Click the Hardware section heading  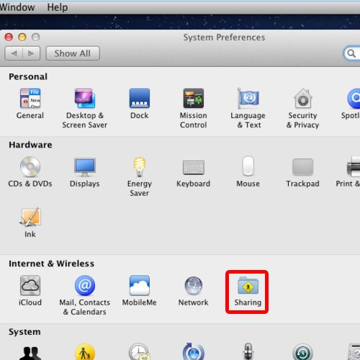[x=30, y=145]
